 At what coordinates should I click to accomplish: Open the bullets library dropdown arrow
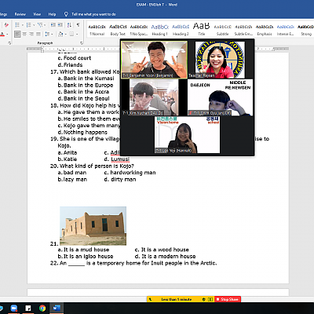[x=23, y=25]
